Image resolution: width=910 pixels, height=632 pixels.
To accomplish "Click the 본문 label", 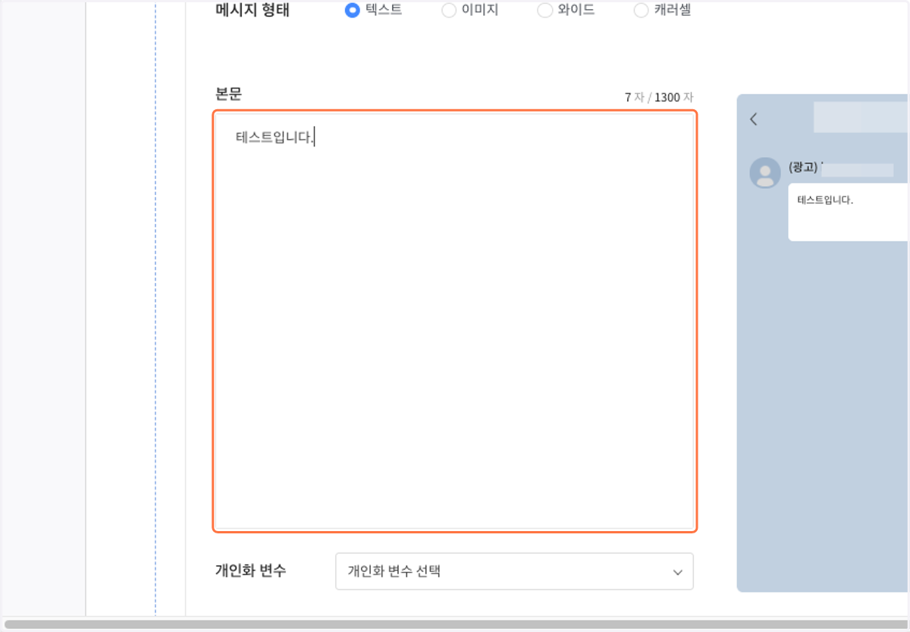I will click(x=228, y=95).
